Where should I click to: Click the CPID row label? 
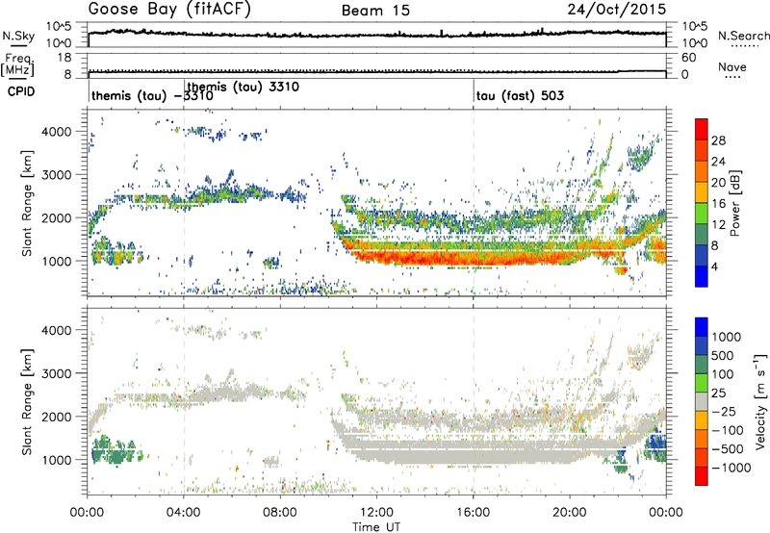click(x=21, y=91)
